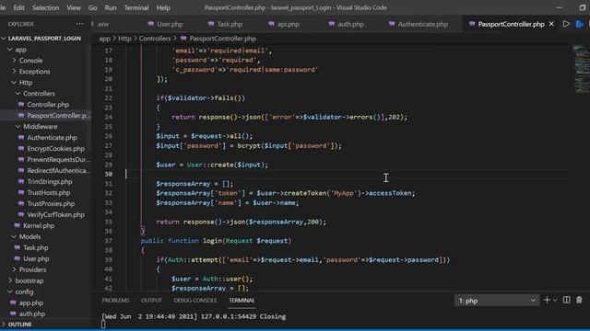Open the Run menu
This screenshot has height=331, width=590.
click(x=111, y=7)
